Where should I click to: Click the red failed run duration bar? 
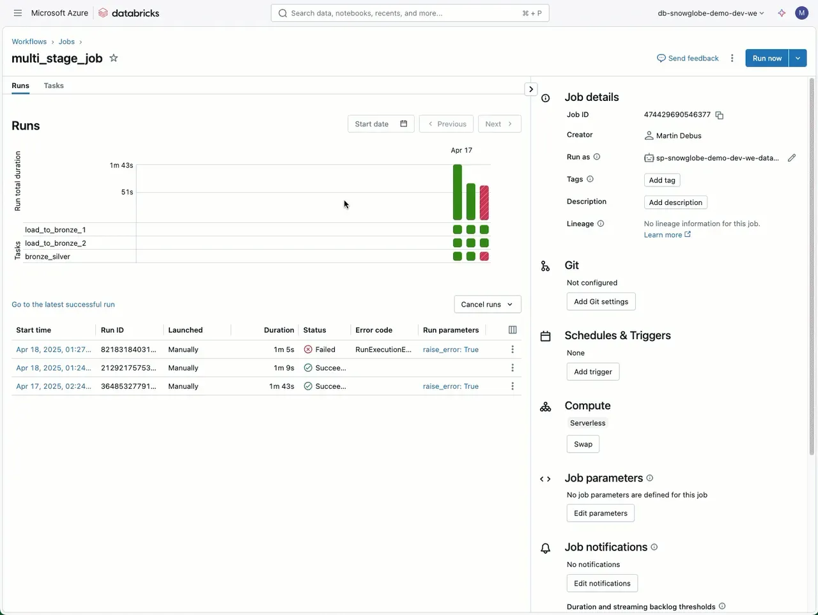point(484,202)
